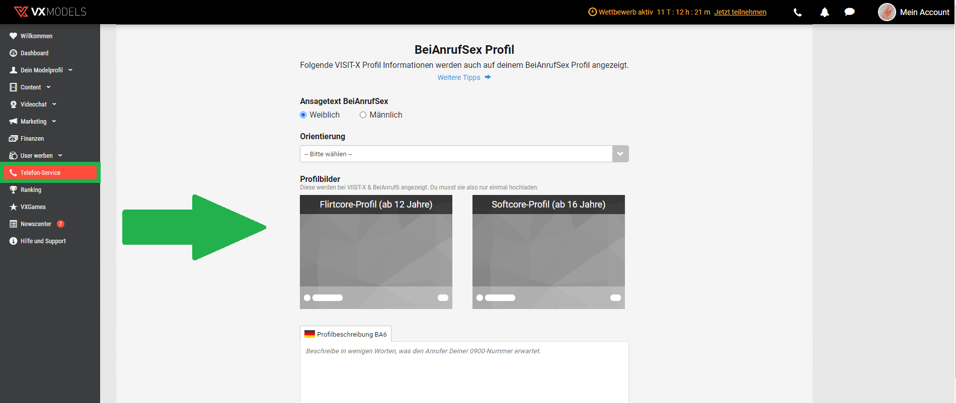
Task: Click the trophy Ranking icon
Action: [14, 190]
